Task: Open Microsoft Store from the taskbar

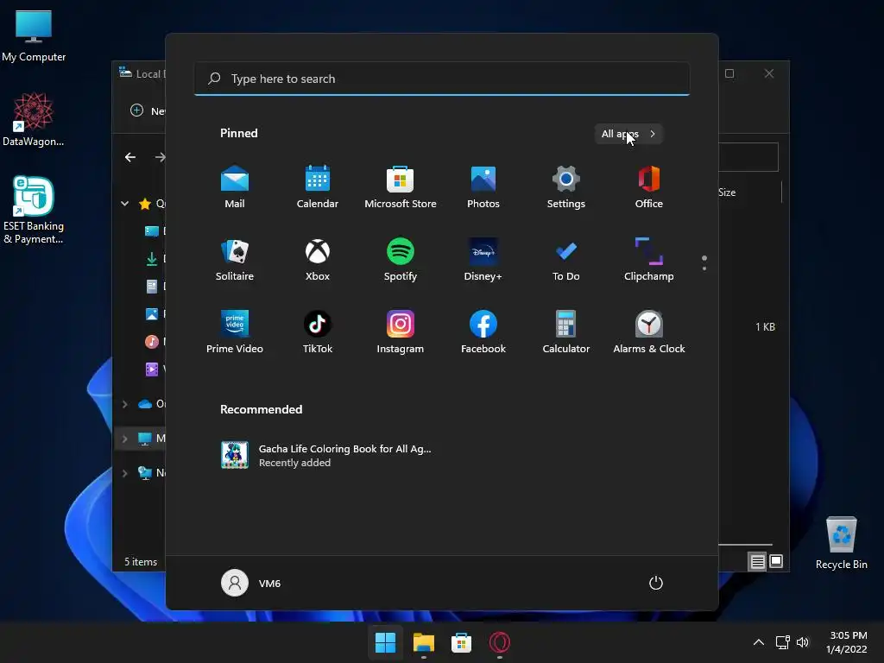Action: click(x=461, y=642)
